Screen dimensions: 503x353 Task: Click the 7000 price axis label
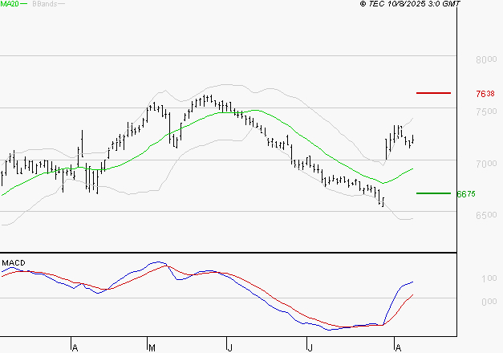point(486,164)
